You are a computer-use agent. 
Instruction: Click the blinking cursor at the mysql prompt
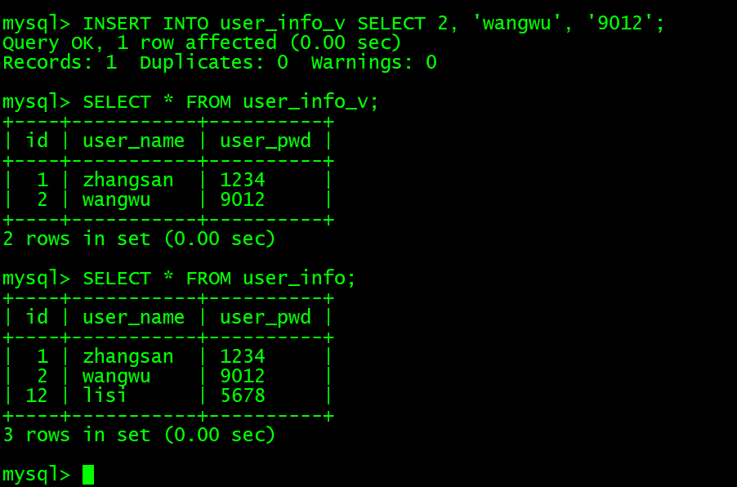[x=88, y=475]
